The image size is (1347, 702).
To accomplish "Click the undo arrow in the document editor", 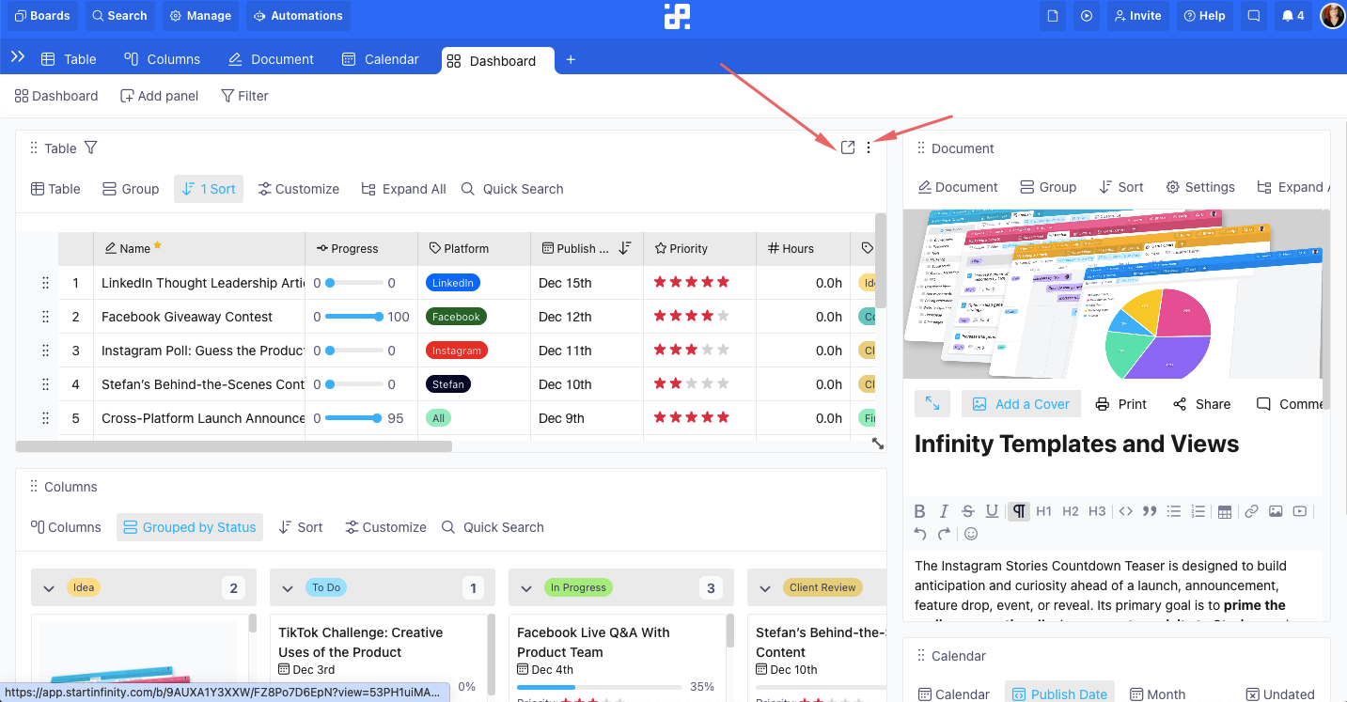I will click(x=919, y=533).
